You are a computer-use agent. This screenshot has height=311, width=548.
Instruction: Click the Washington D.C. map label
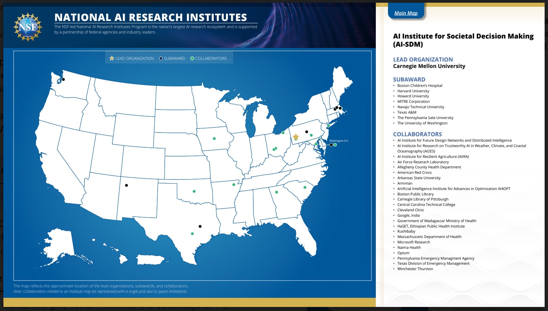[339, 141]
